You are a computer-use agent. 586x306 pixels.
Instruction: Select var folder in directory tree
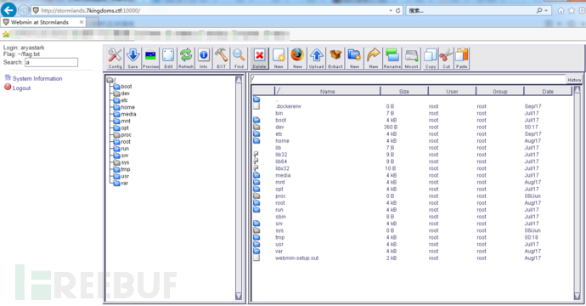pyautogui.click(x=121, y=184)
